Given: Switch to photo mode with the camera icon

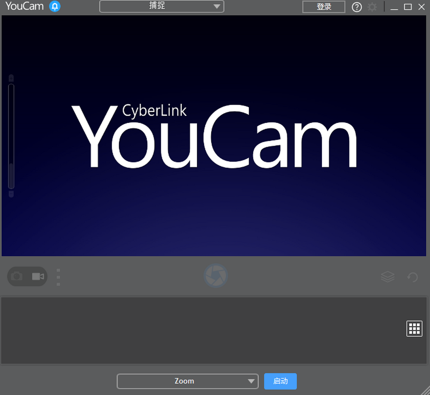Looking at the screenshot, I should pos(16,276).
